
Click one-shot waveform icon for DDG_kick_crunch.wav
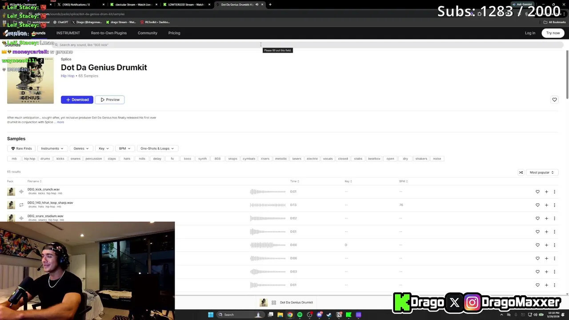[x=21, y=192]
